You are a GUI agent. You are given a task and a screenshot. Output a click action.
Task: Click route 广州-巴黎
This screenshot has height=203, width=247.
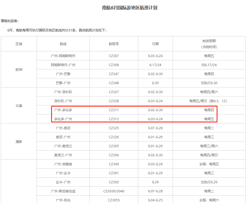click(x=63, y=74)
